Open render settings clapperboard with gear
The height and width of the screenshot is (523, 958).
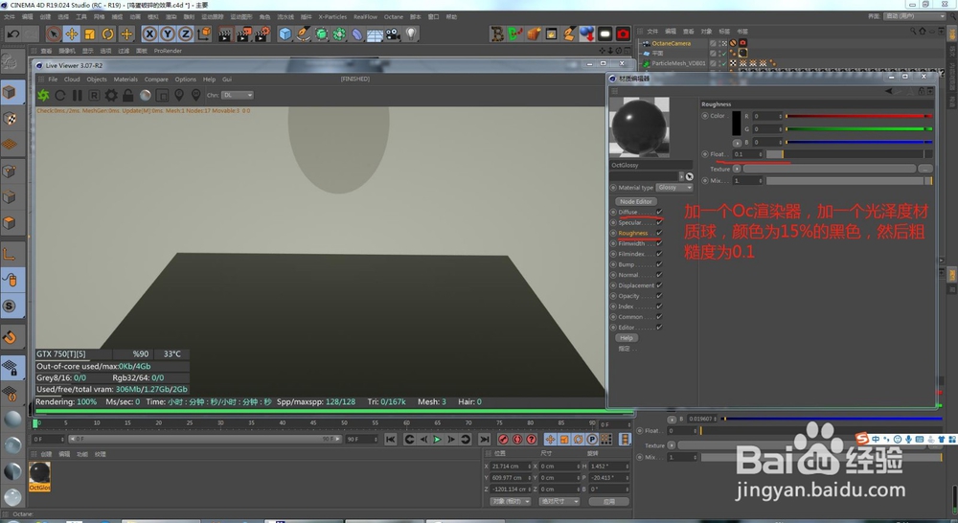pyautogui.click(x=262, y=34)
